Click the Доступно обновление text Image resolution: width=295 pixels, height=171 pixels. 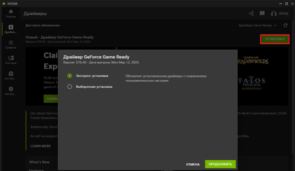click(x=43, y=26)
